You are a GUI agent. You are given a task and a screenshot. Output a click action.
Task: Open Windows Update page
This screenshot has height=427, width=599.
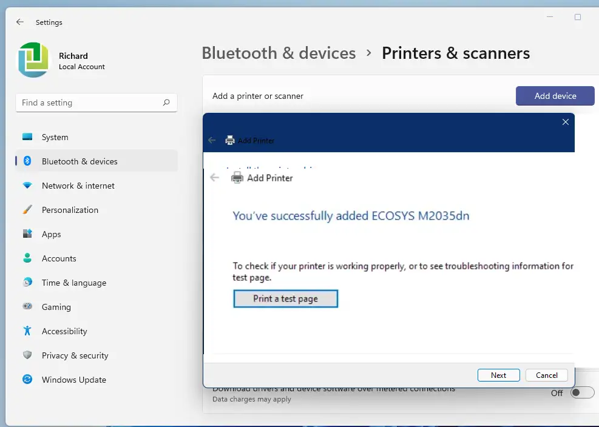coord(96,380)
